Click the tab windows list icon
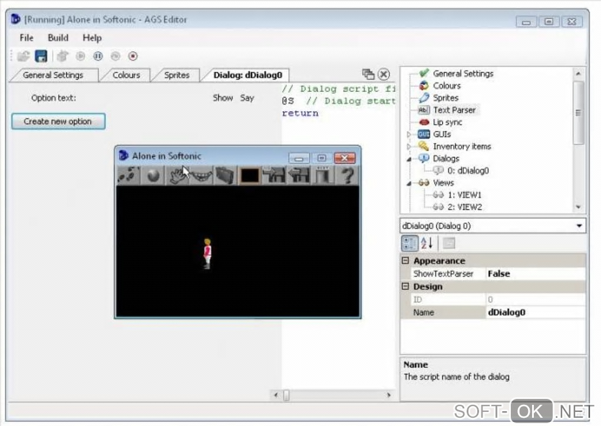 (x=368, y=74)
